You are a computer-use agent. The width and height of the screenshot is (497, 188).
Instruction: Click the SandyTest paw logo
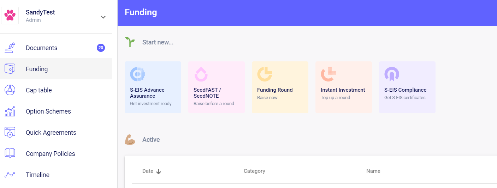point(10,16)
